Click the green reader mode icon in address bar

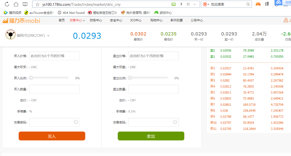pos(174,4)
